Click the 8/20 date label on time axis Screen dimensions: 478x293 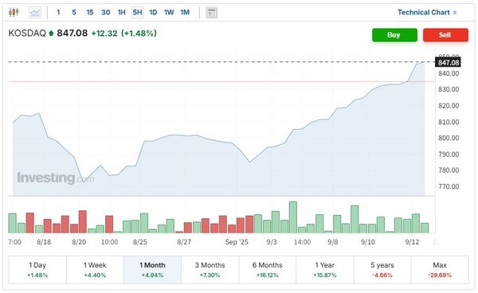click(x=79, y=242)
